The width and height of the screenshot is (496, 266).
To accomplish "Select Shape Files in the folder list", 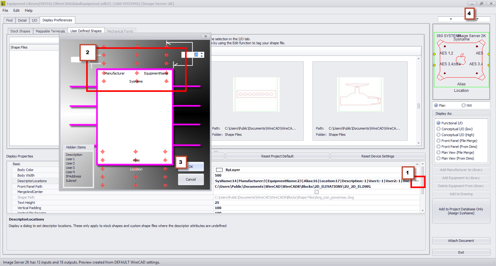I will (x=19, y=47).
